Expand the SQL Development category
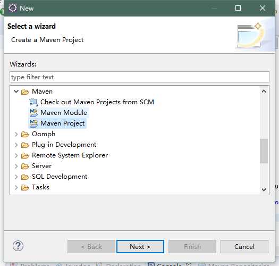The image size is (279, 266). pyautogui.click(x=16, y=177)
